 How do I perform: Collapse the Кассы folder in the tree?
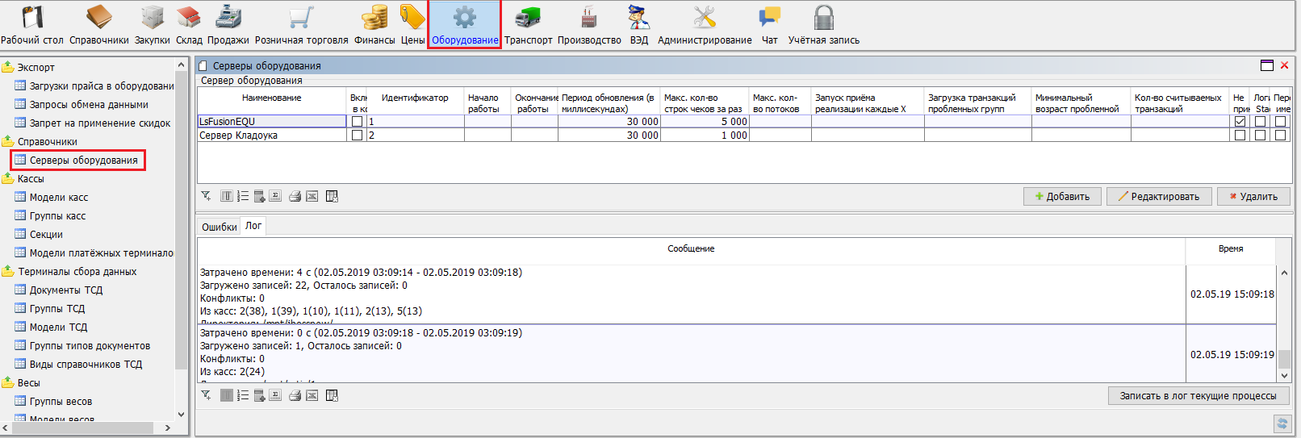(x=8, y=179)
